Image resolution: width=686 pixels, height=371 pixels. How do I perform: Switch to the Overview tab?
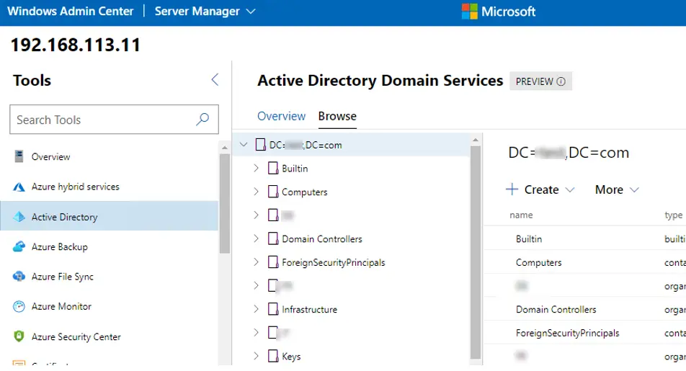281,116
